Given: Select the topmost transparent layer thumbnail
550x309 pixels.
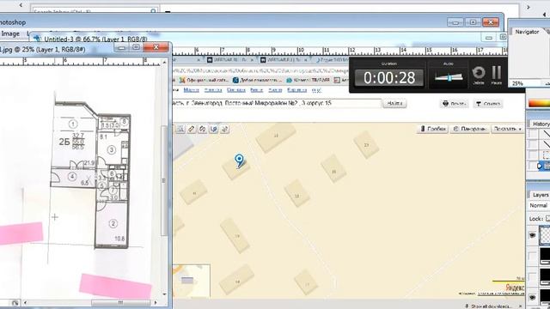Looking at the screenshot, I should point(545,234).
